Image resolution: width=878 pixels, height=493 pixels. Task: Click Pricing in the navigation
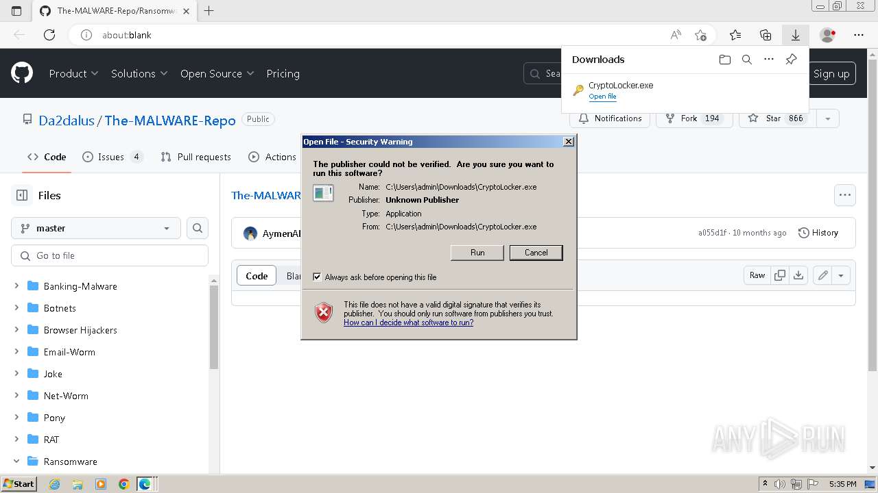283,73
